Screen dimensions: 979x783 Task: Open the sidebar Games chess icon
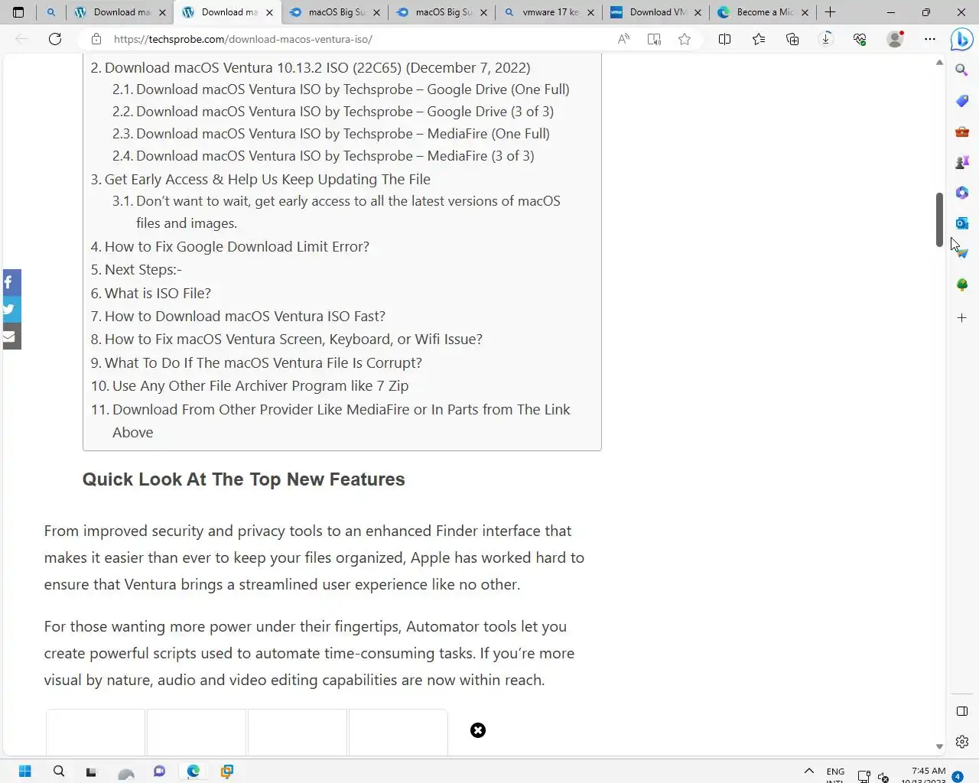coord(962,162)
